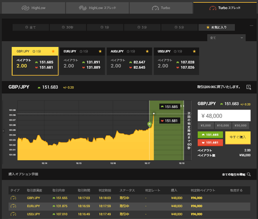
Task: Click Turbo icon in EUR/JPY trade row
Action: pyautogui.click(x=13, y=206)
